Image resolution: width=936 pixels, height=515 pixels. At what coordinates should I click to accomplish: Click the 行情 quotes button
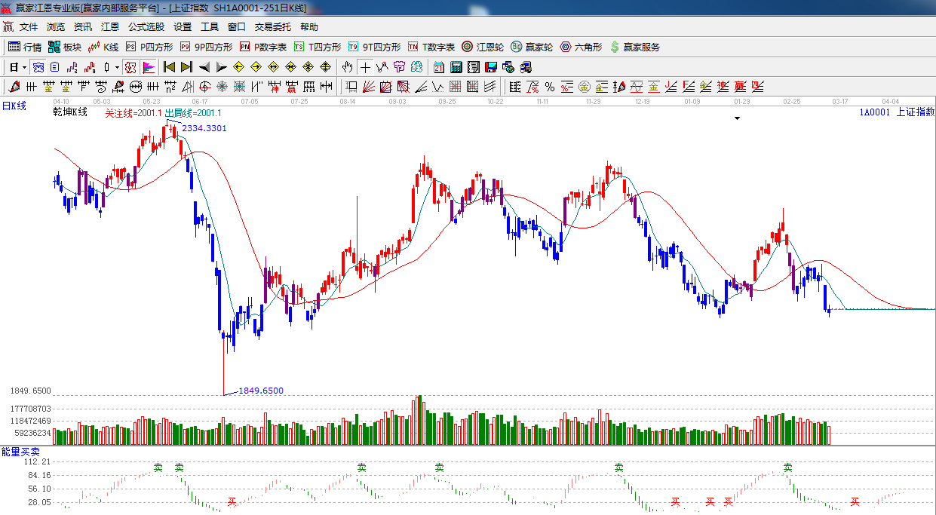click(25, 47)
